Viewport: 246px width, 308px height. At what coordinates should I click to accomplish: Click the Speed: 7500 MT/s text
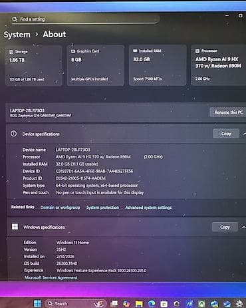point(148,79)
